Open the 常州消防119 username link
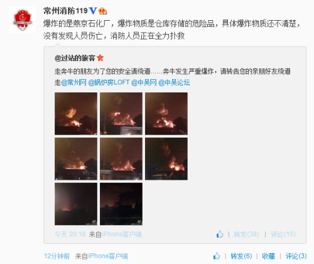The height and width of the screenshot is (264, 314). (x=65, y=11)
